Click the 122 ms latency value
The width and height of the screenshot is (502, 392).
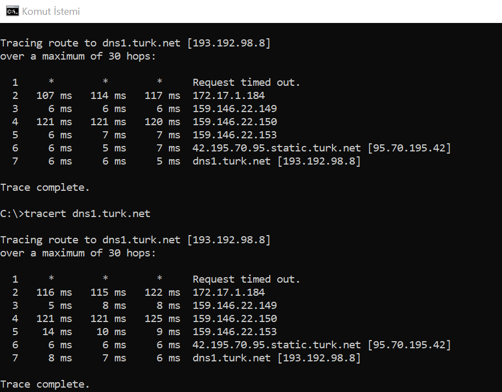[162, 292]
